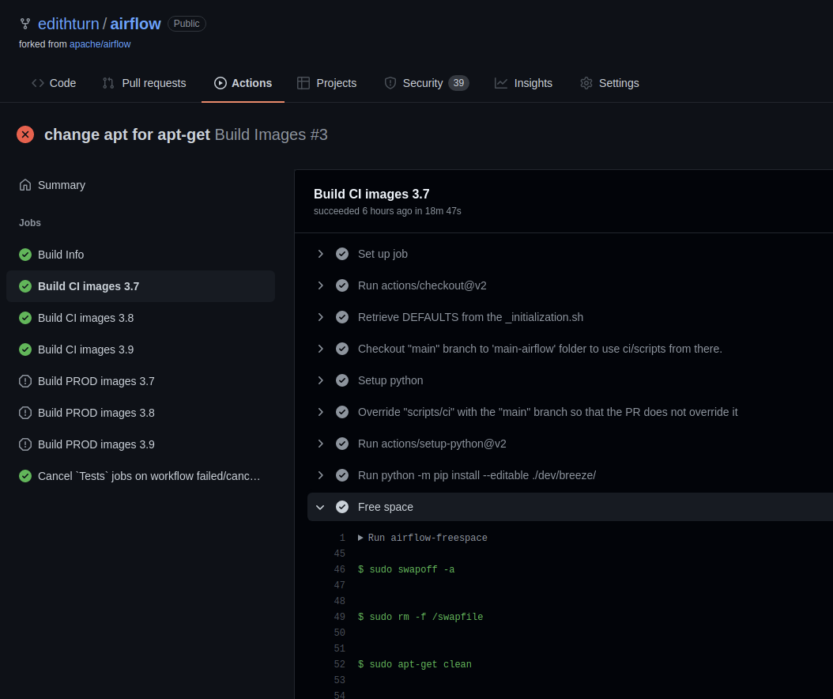Click skipped status icon for Build PROD images 3.9
833x699 pixels.
pyautogui.click(x=25, y=444)
